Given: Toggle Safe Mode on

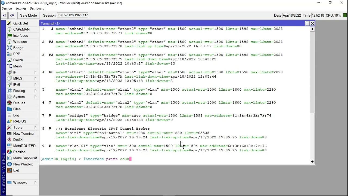Looking at the screenshot, I should click(28, 15).
